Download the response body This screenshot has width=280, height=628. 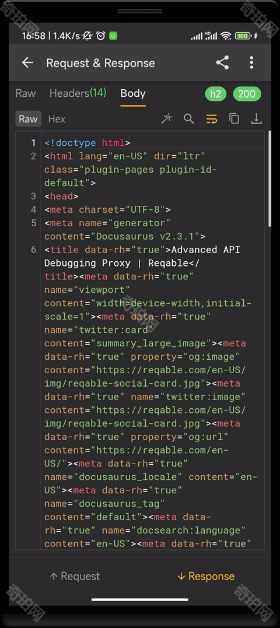(256, 118)
